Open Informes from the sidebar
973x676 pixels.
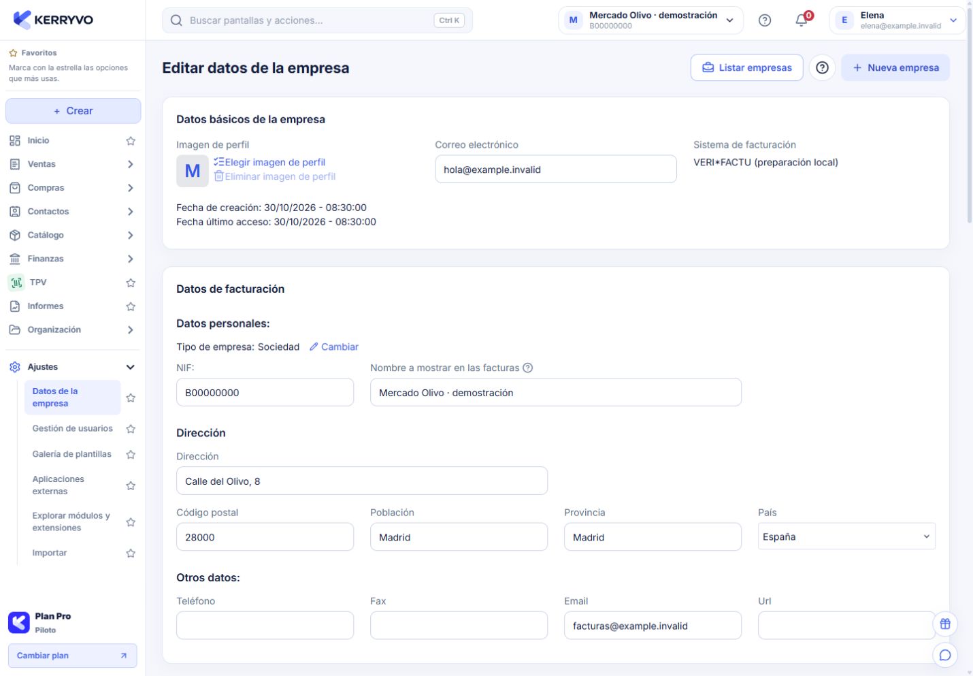[45, 306]
